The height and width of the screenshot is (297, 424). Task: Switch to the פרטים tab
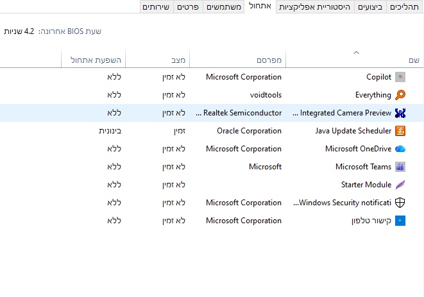190,7
